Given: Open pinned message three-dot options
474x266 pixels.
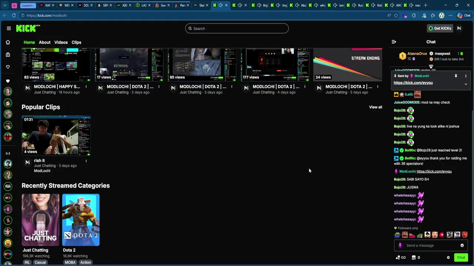Looking at the screenshot, I should click(465, 76).
